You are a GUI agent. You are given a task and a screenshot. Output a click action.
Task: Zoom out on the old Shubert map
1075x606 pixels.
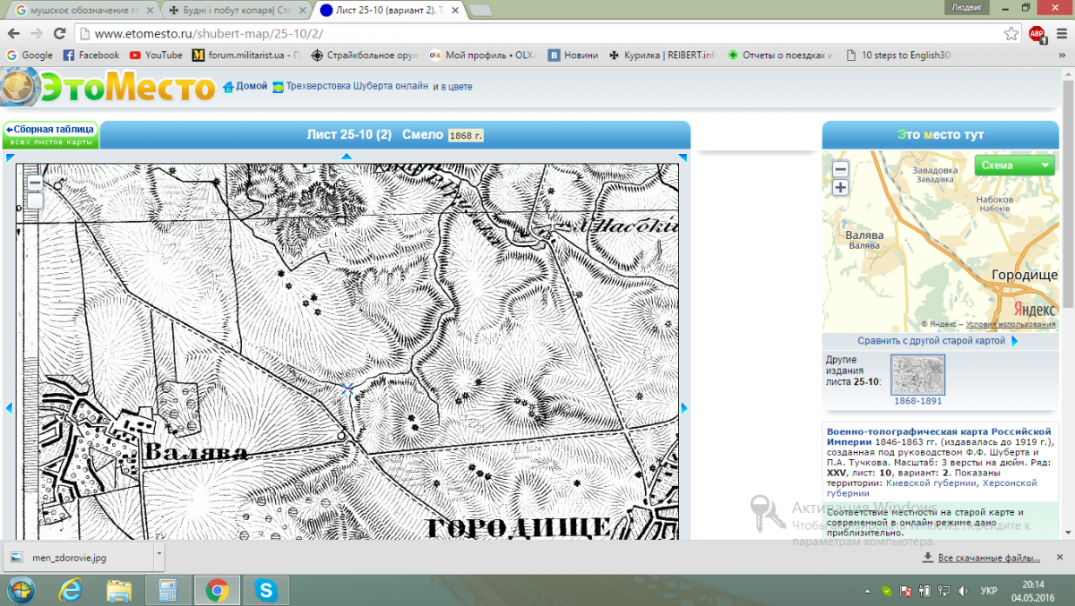35,182
